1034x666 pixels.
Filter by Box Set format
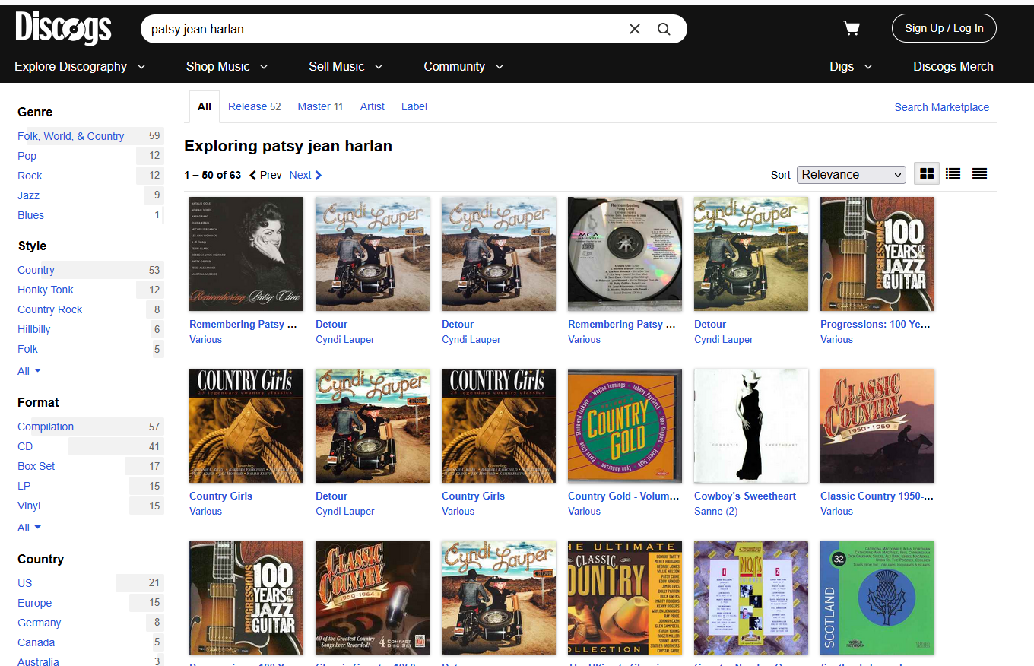(36, 466)
